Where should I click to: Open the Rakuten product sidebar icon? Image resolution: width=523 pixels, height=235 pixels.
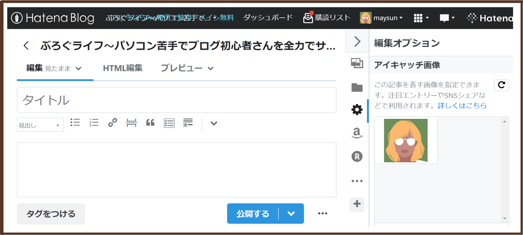pyautogui.click(x=357, y=157)
